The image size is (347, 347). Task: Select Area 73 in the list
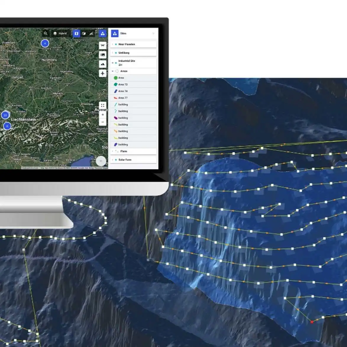coord(123,84)
